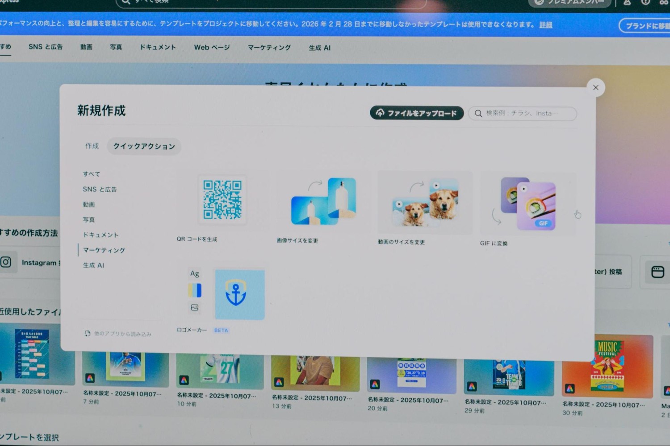
Task: Click the Instagram icon in suggestions
Action: pos(6,262)
